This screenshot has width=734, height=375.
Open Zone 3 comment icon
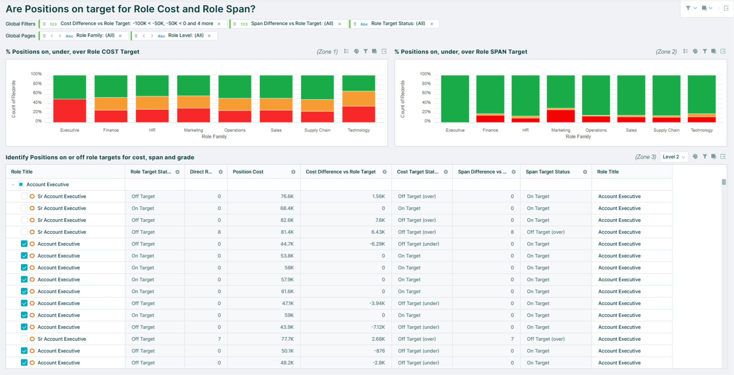click(x=714, y=157)
